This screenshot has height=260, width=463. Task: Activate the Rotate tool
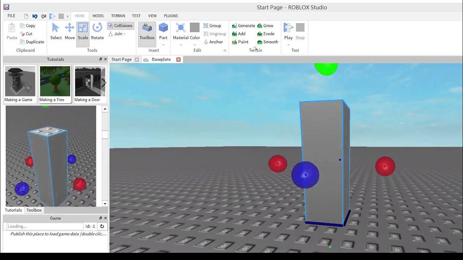click(x=97, y=31)
